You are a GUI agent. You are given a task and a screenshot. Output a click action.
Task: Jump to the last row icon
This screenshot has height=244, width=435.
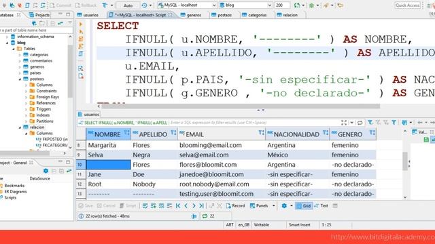(x=202, y=206)
